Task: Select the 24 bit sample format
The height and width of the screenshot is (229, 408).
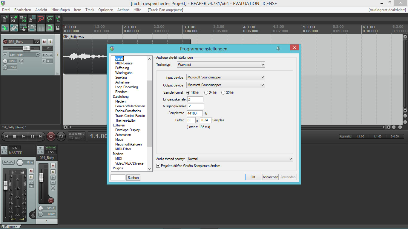Action: coord(211,93)
